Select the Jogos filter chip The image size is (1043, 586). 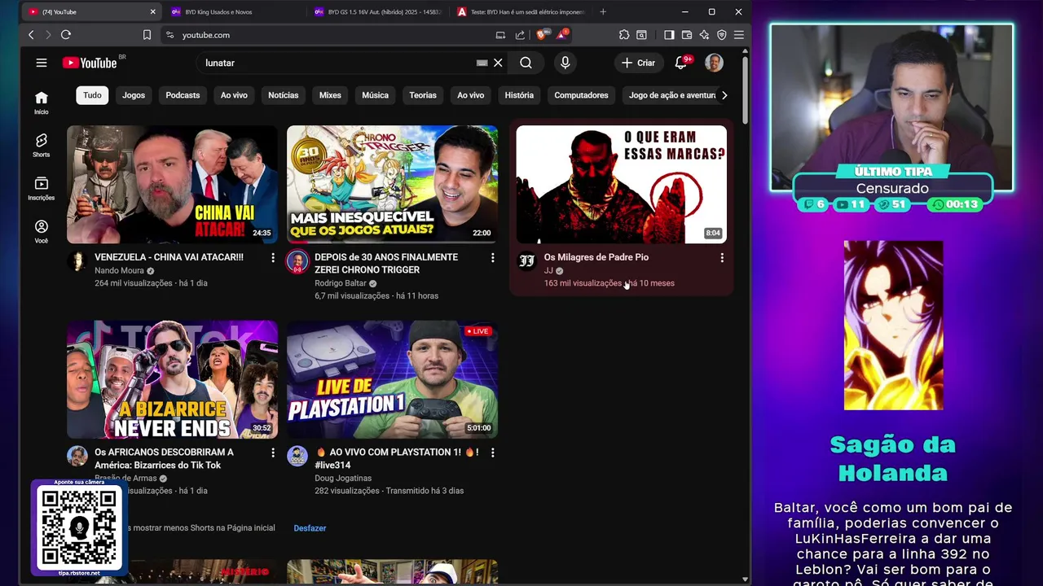pyautogui.click(x=134, y=95)
